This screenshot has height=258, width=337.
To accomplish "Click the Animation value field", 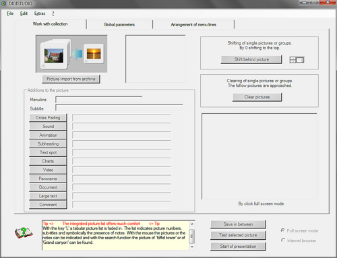I will coord(121,135).
